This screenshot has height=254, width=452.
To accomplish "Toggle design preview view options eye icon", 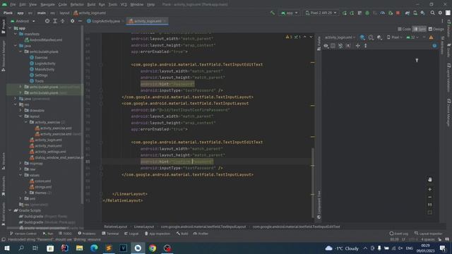I will [x=326, y=46].
